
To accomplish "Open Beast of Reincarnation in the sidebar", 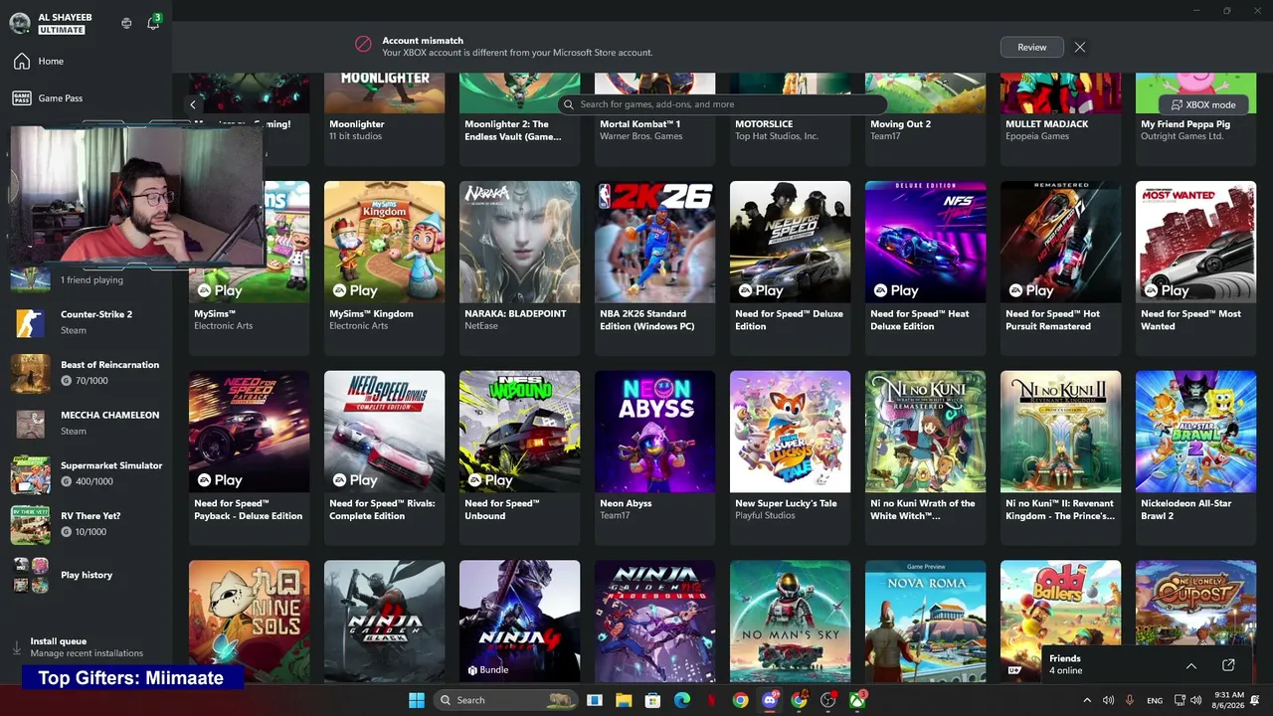I will (86, 373).
